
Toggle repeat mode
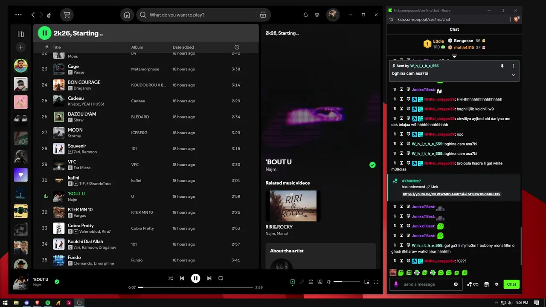221,278
